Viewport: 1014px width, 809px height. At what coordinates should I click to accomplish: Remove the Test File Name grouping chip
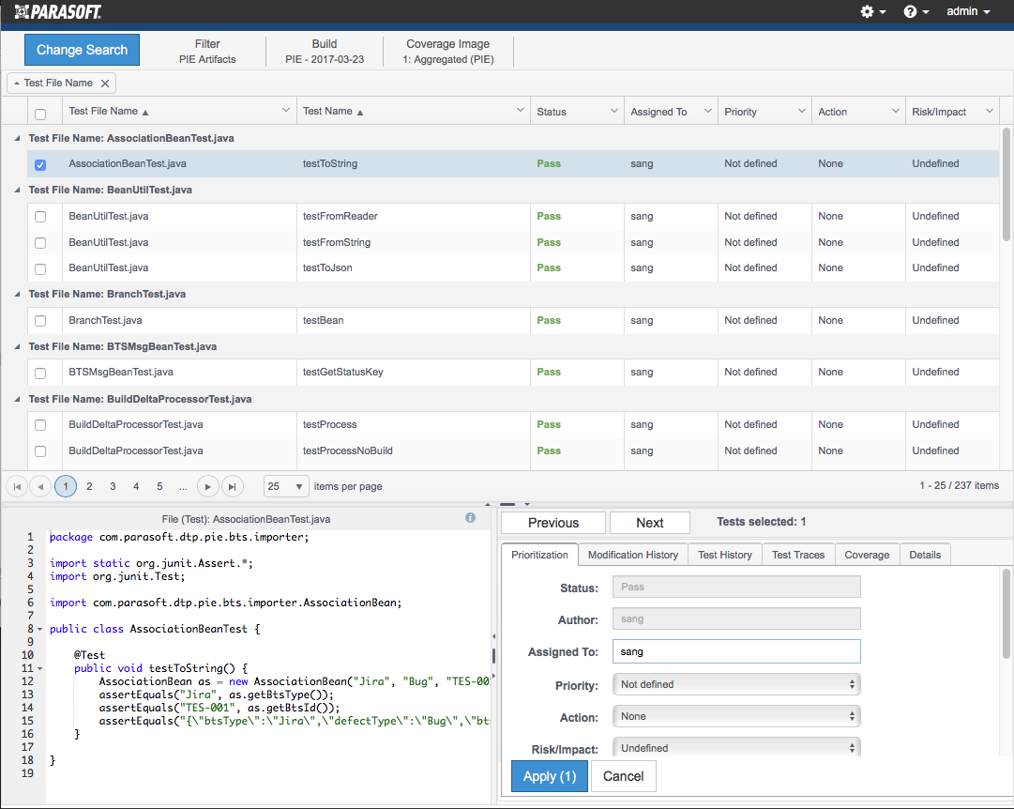click(105, 84)
